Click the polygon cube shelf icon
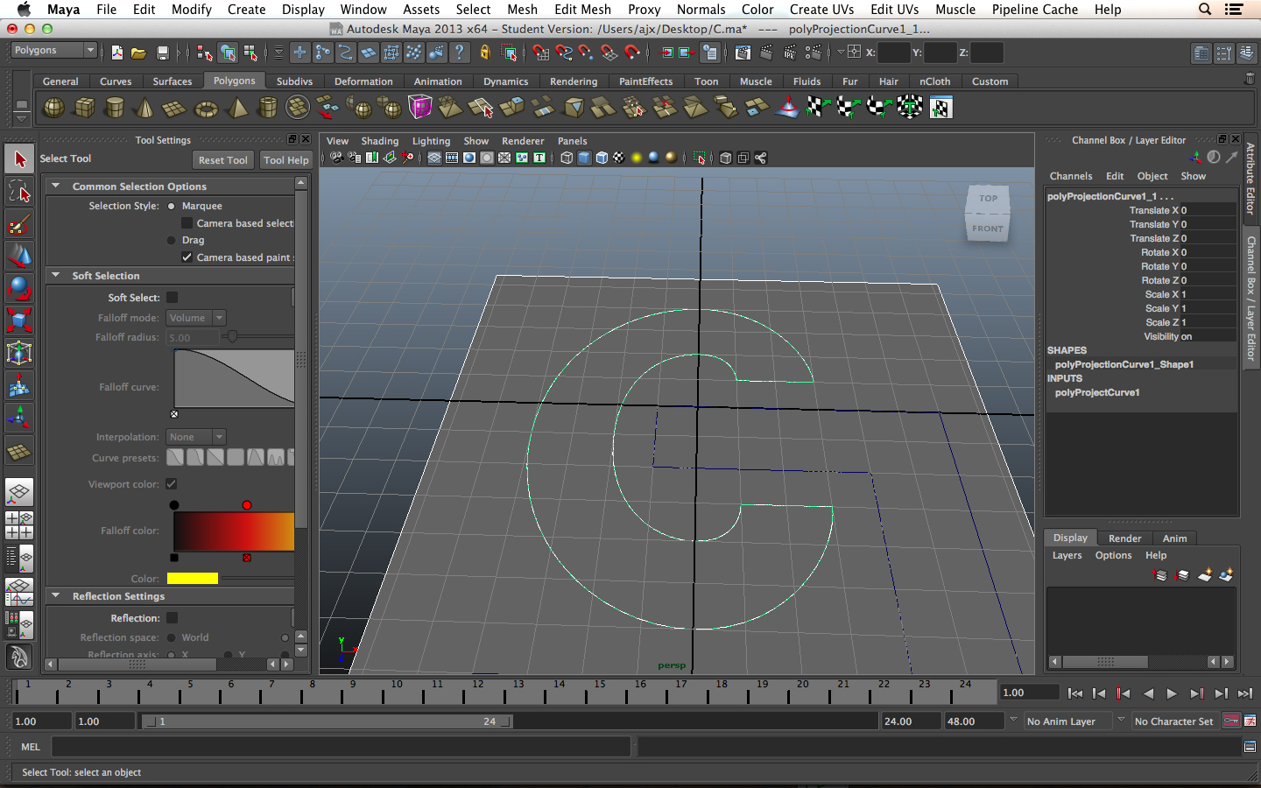This screenshot has height=788, width=1261. tap(84, 108)
